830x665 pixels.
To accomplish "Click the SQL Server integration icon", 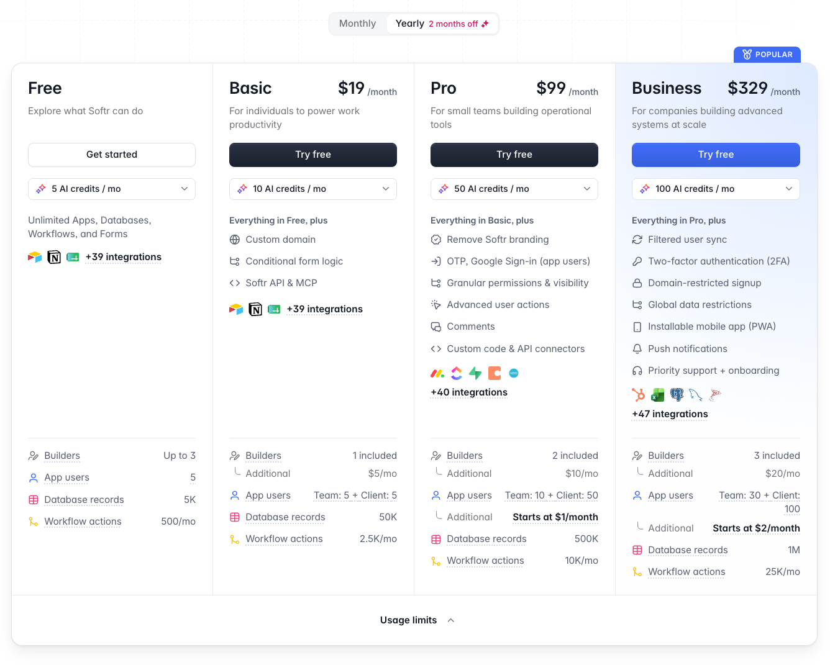I will click(715, 395).
